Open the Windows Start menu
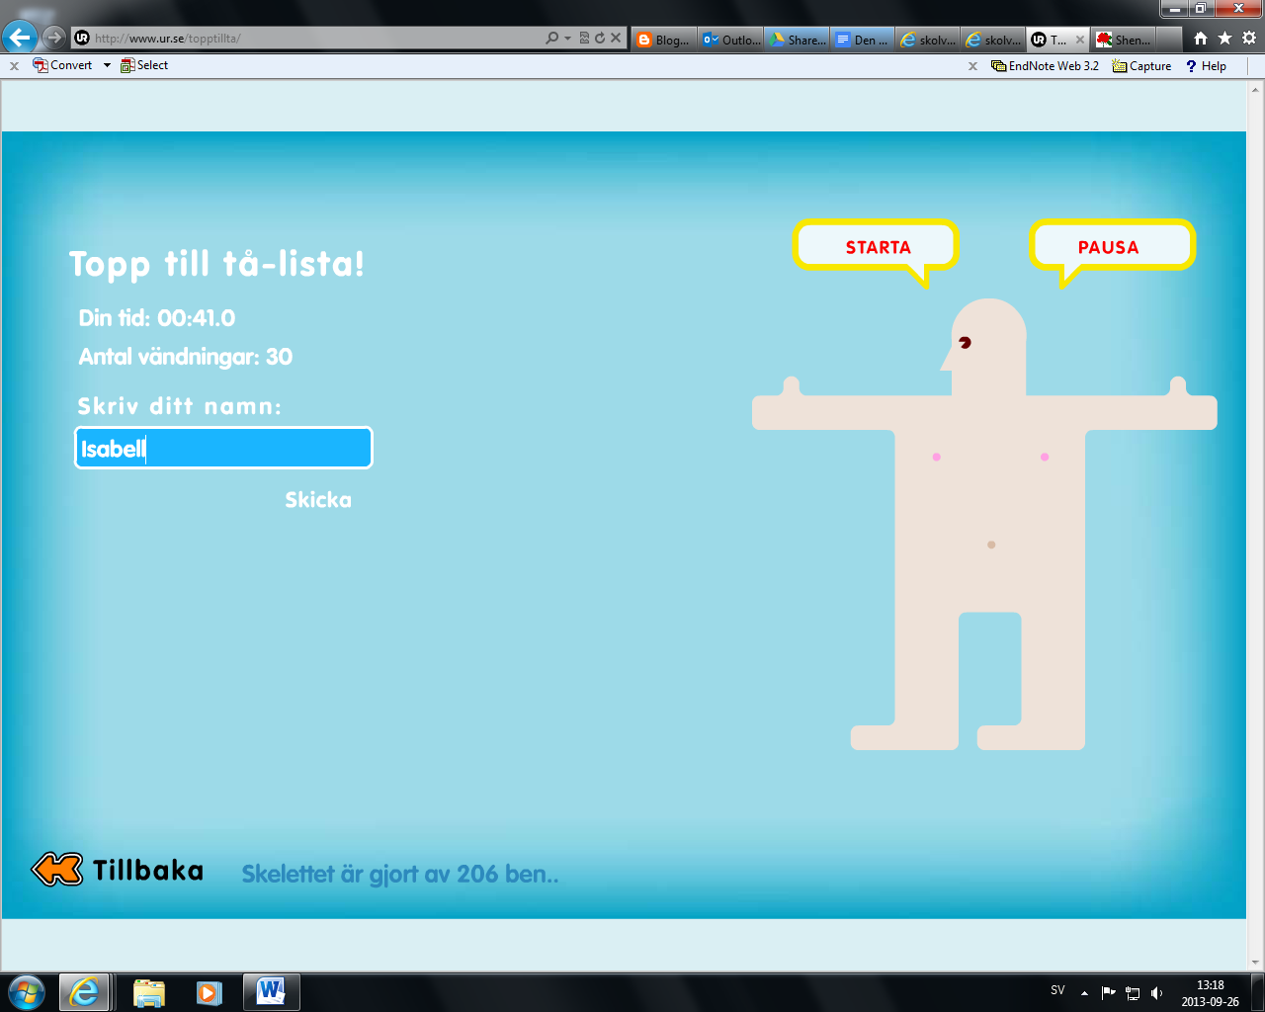 27,991
